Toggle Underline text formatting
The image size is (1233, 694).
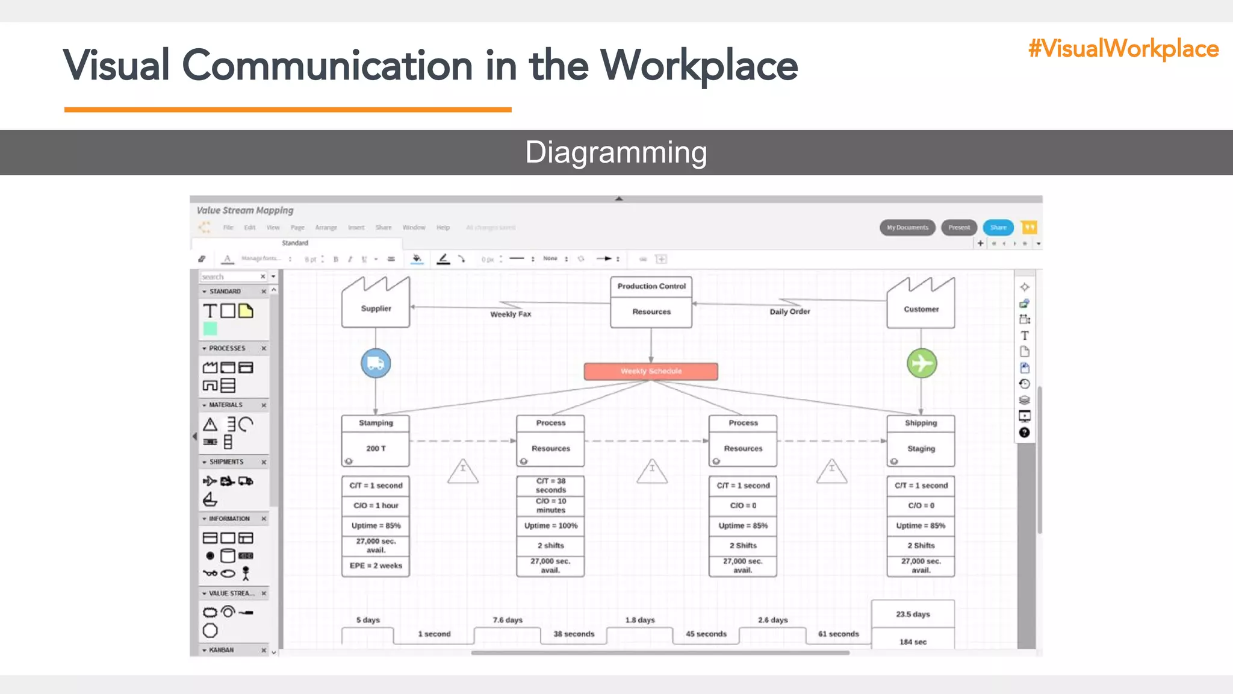[x=364, y=259]
